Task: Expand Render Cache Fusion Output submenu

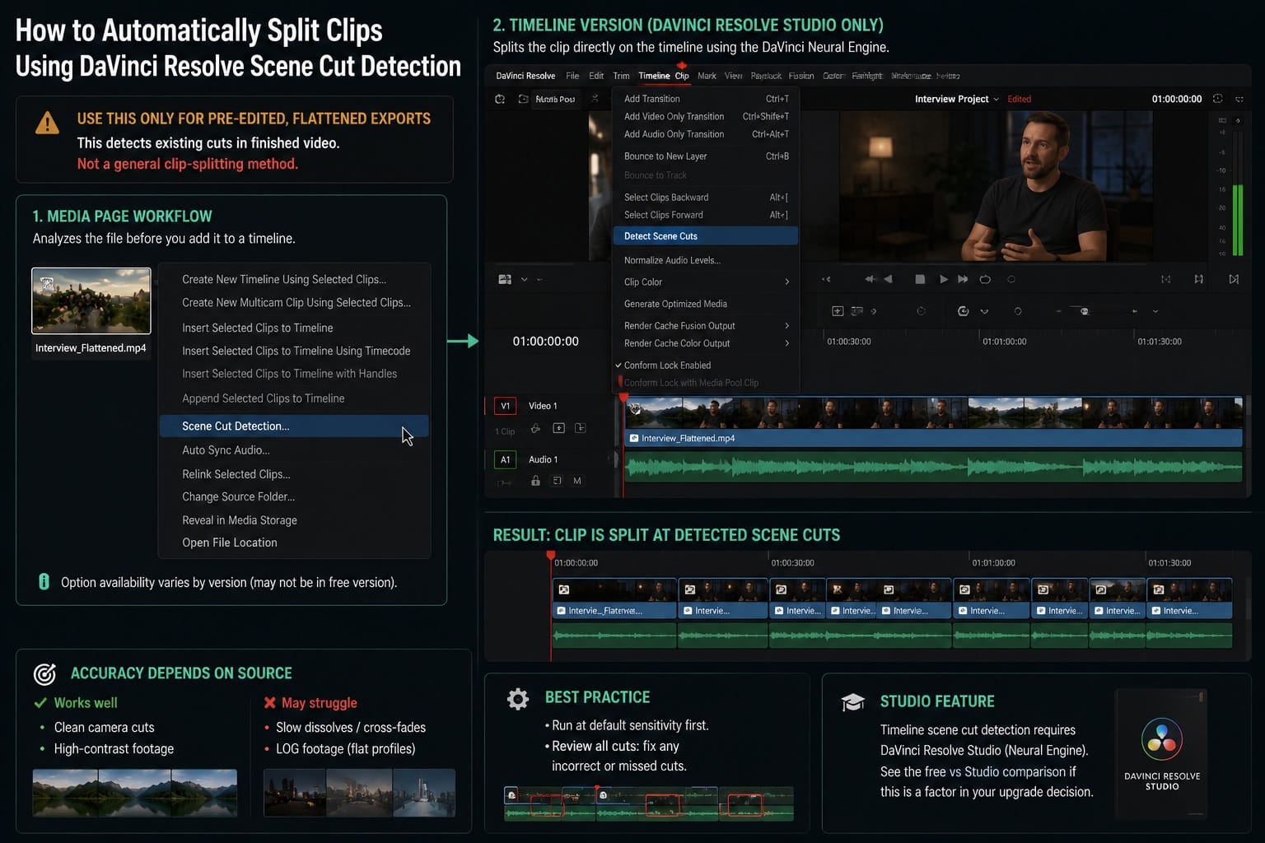Action: [787, 326]
